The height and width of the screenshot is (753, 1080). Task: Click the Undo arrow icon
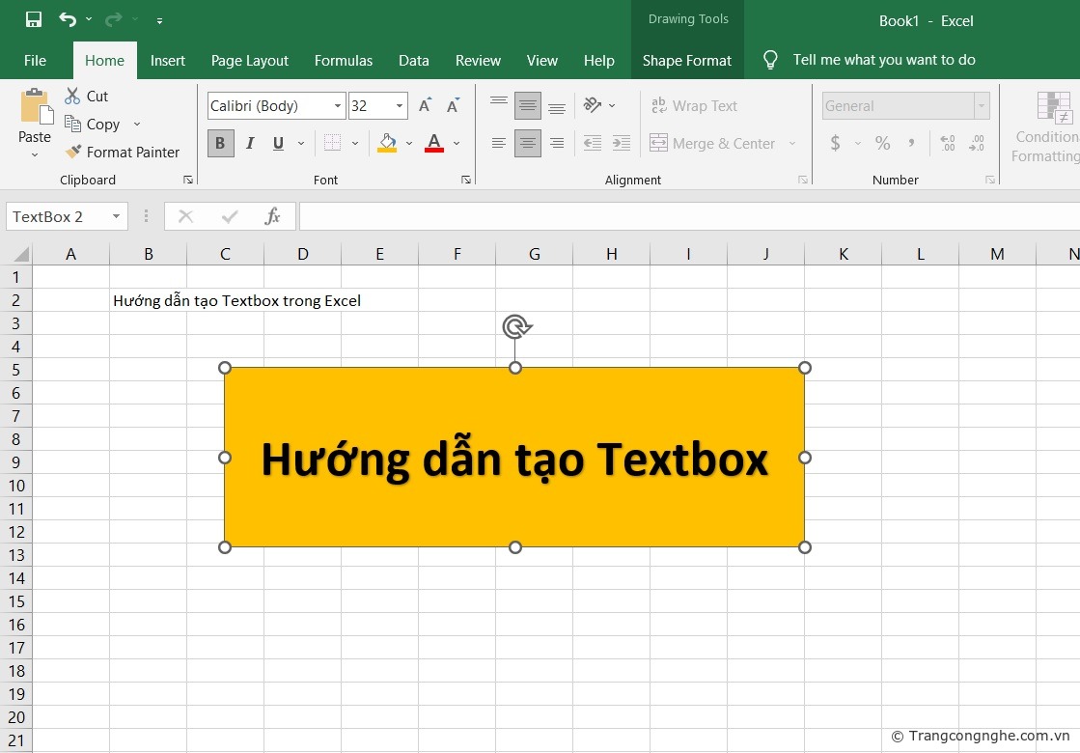(x=67, y=19)
